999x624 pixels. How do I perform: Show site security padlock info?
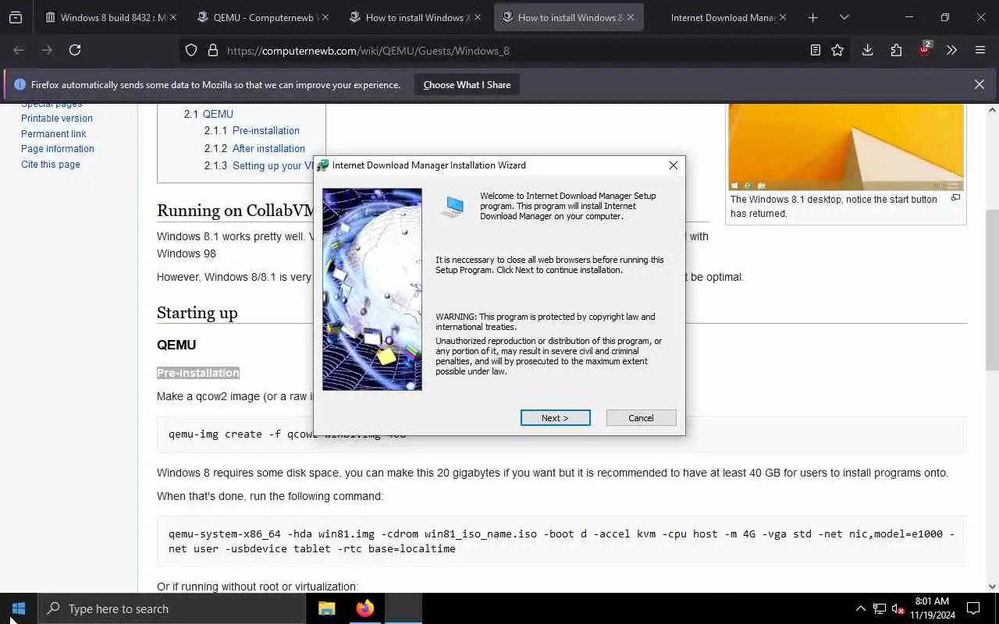(x=212, y=50)
